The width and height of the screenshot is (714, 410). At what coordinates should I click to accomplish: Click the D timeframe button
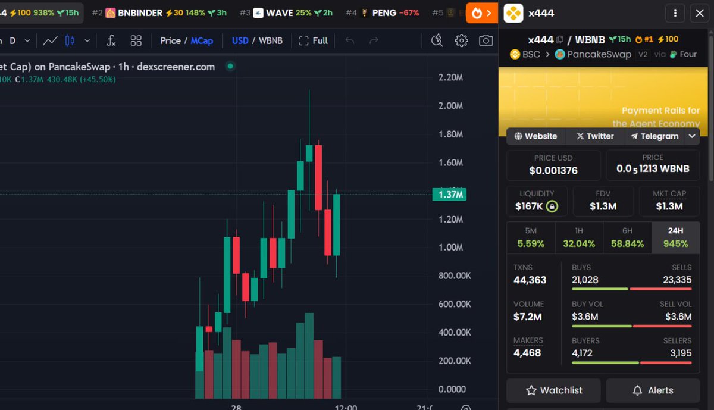[12, 40]
